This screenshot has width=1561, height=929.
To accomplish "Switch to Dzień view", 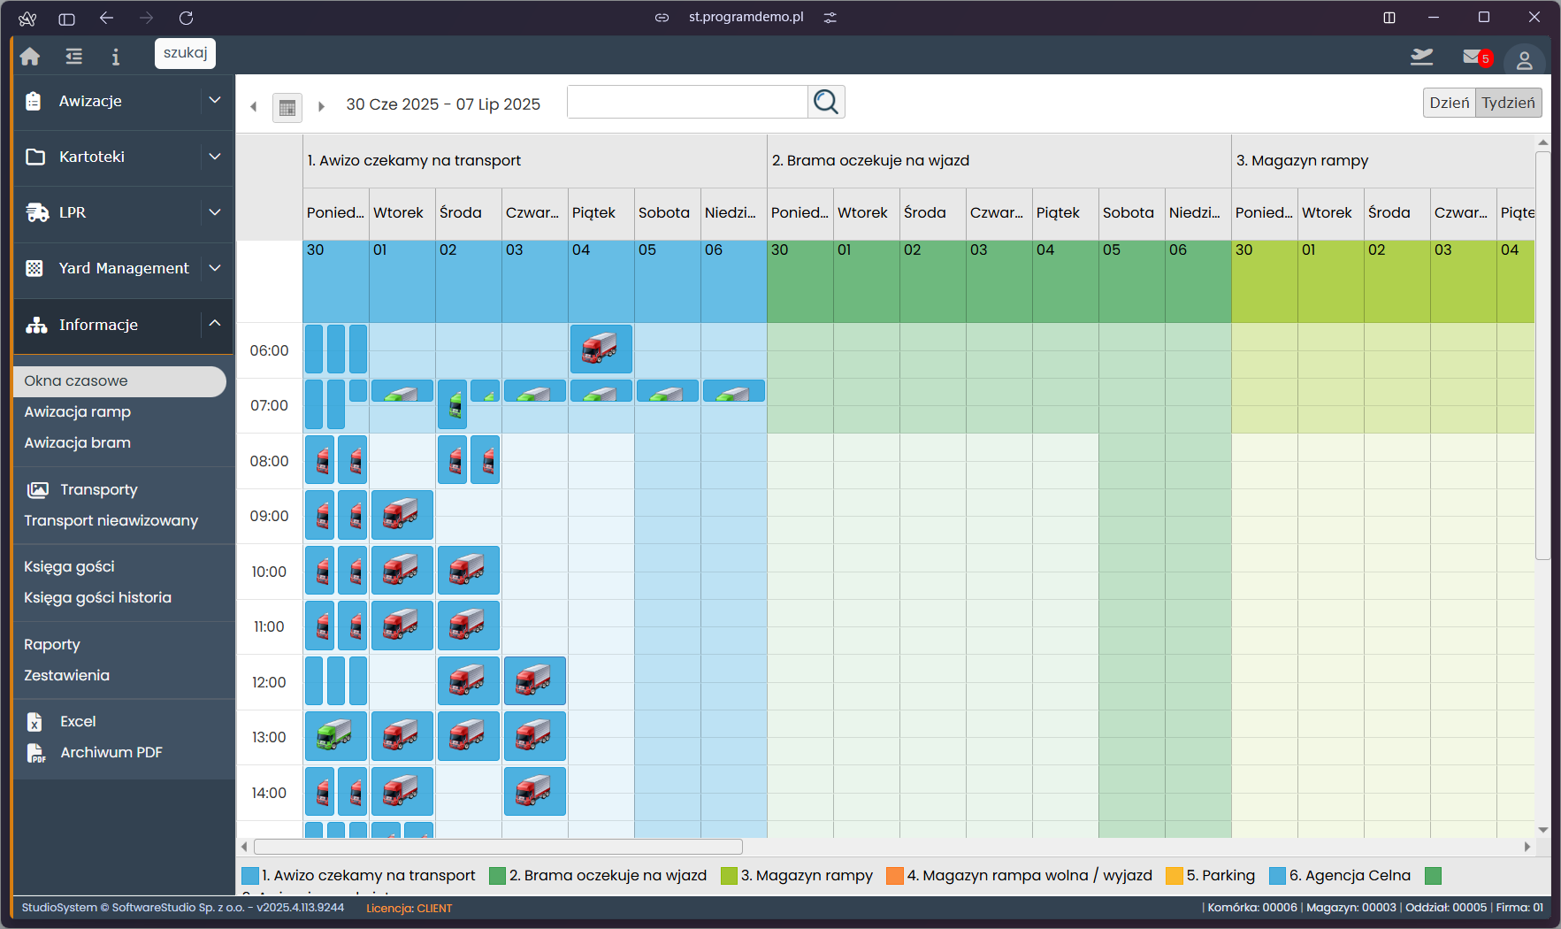I will click(1449, 103).
